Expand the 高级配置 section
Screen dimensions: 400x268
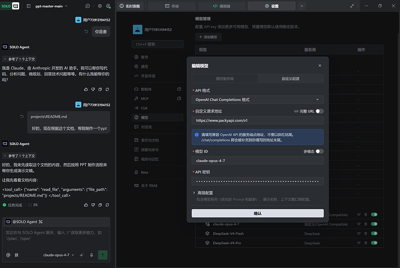click(203, 193)
